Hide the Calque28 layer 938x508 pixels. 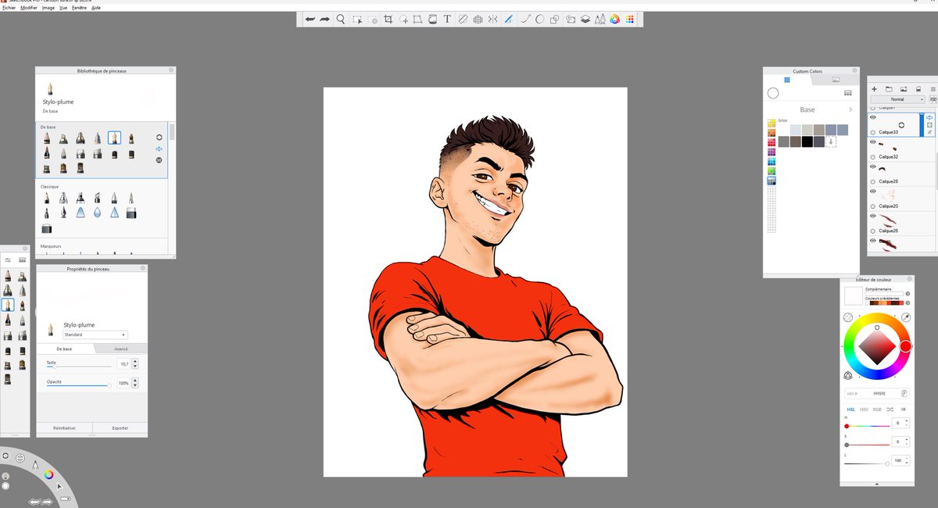[872, 166]
